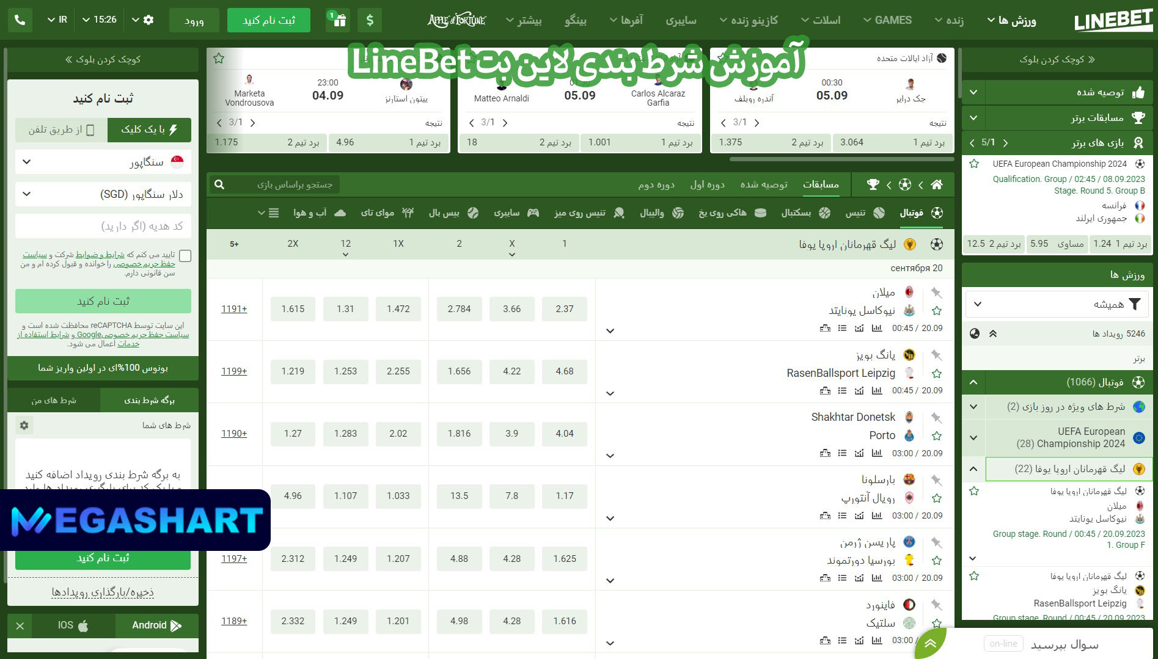Expand the recommended section in right sidebar
Viewport: 1158px width, 659px height.
pos(973,92)
